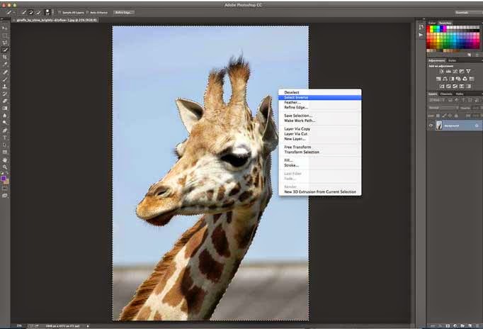Select the Horizontal Type tool
This screenshot has height=329, width=483.
[5, 138]
